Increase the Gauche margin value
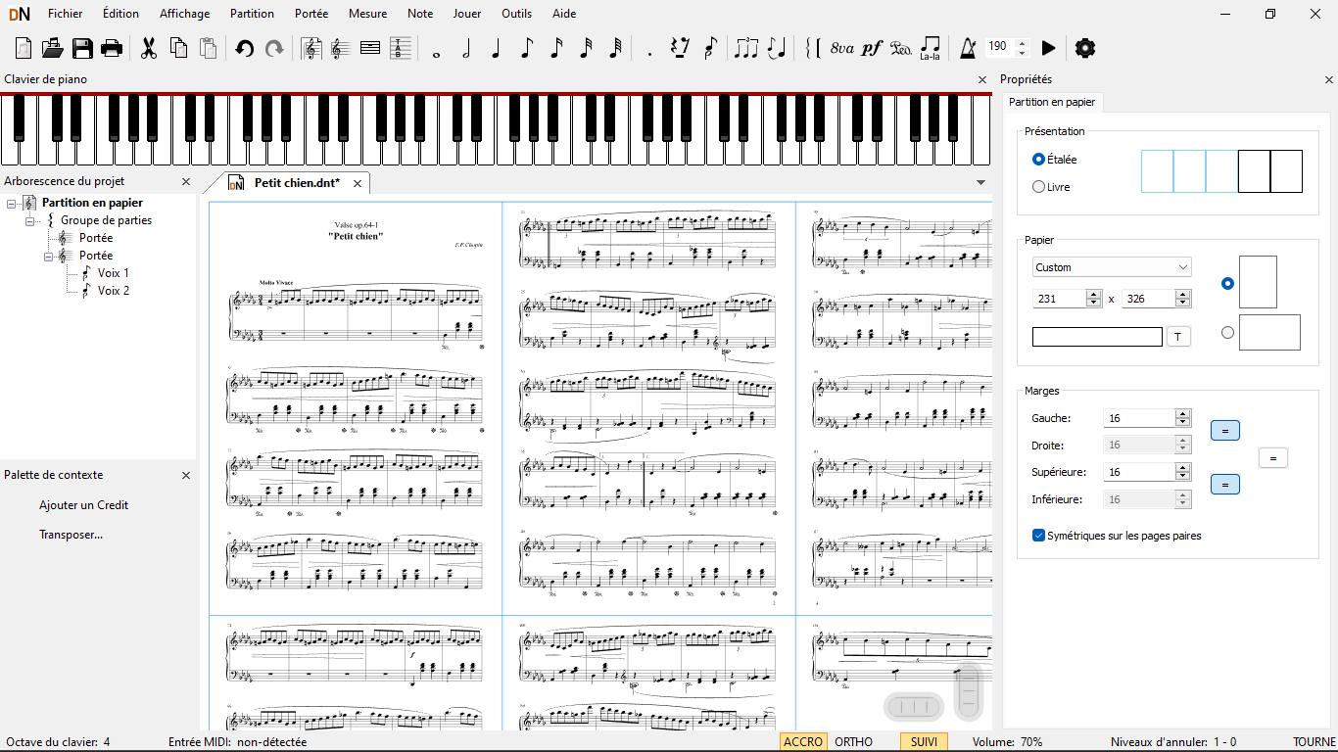The image size is (1338, 752). click(1183, 413)
